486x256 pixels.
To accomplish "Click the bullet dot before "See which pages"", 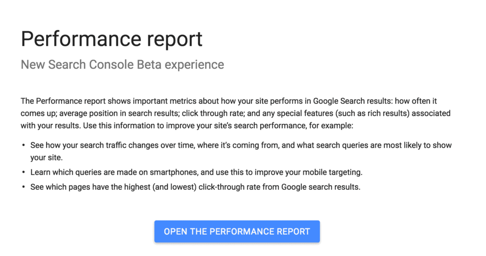I will pyautogui.click(x=23, y=187).
